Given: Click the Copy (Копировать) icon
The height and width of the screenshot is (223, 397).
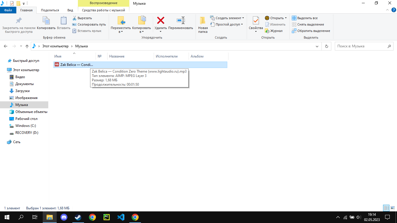Looking at the screenshot, I should (x=46, y=20).
